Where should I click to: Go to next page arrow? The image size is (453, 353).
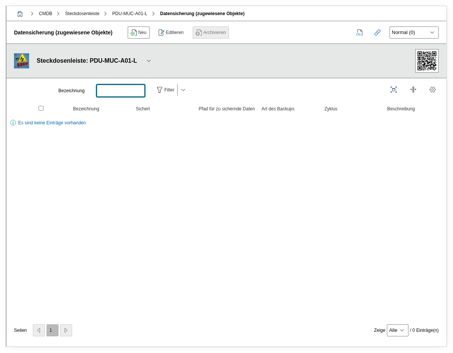(x=66, y=330)
